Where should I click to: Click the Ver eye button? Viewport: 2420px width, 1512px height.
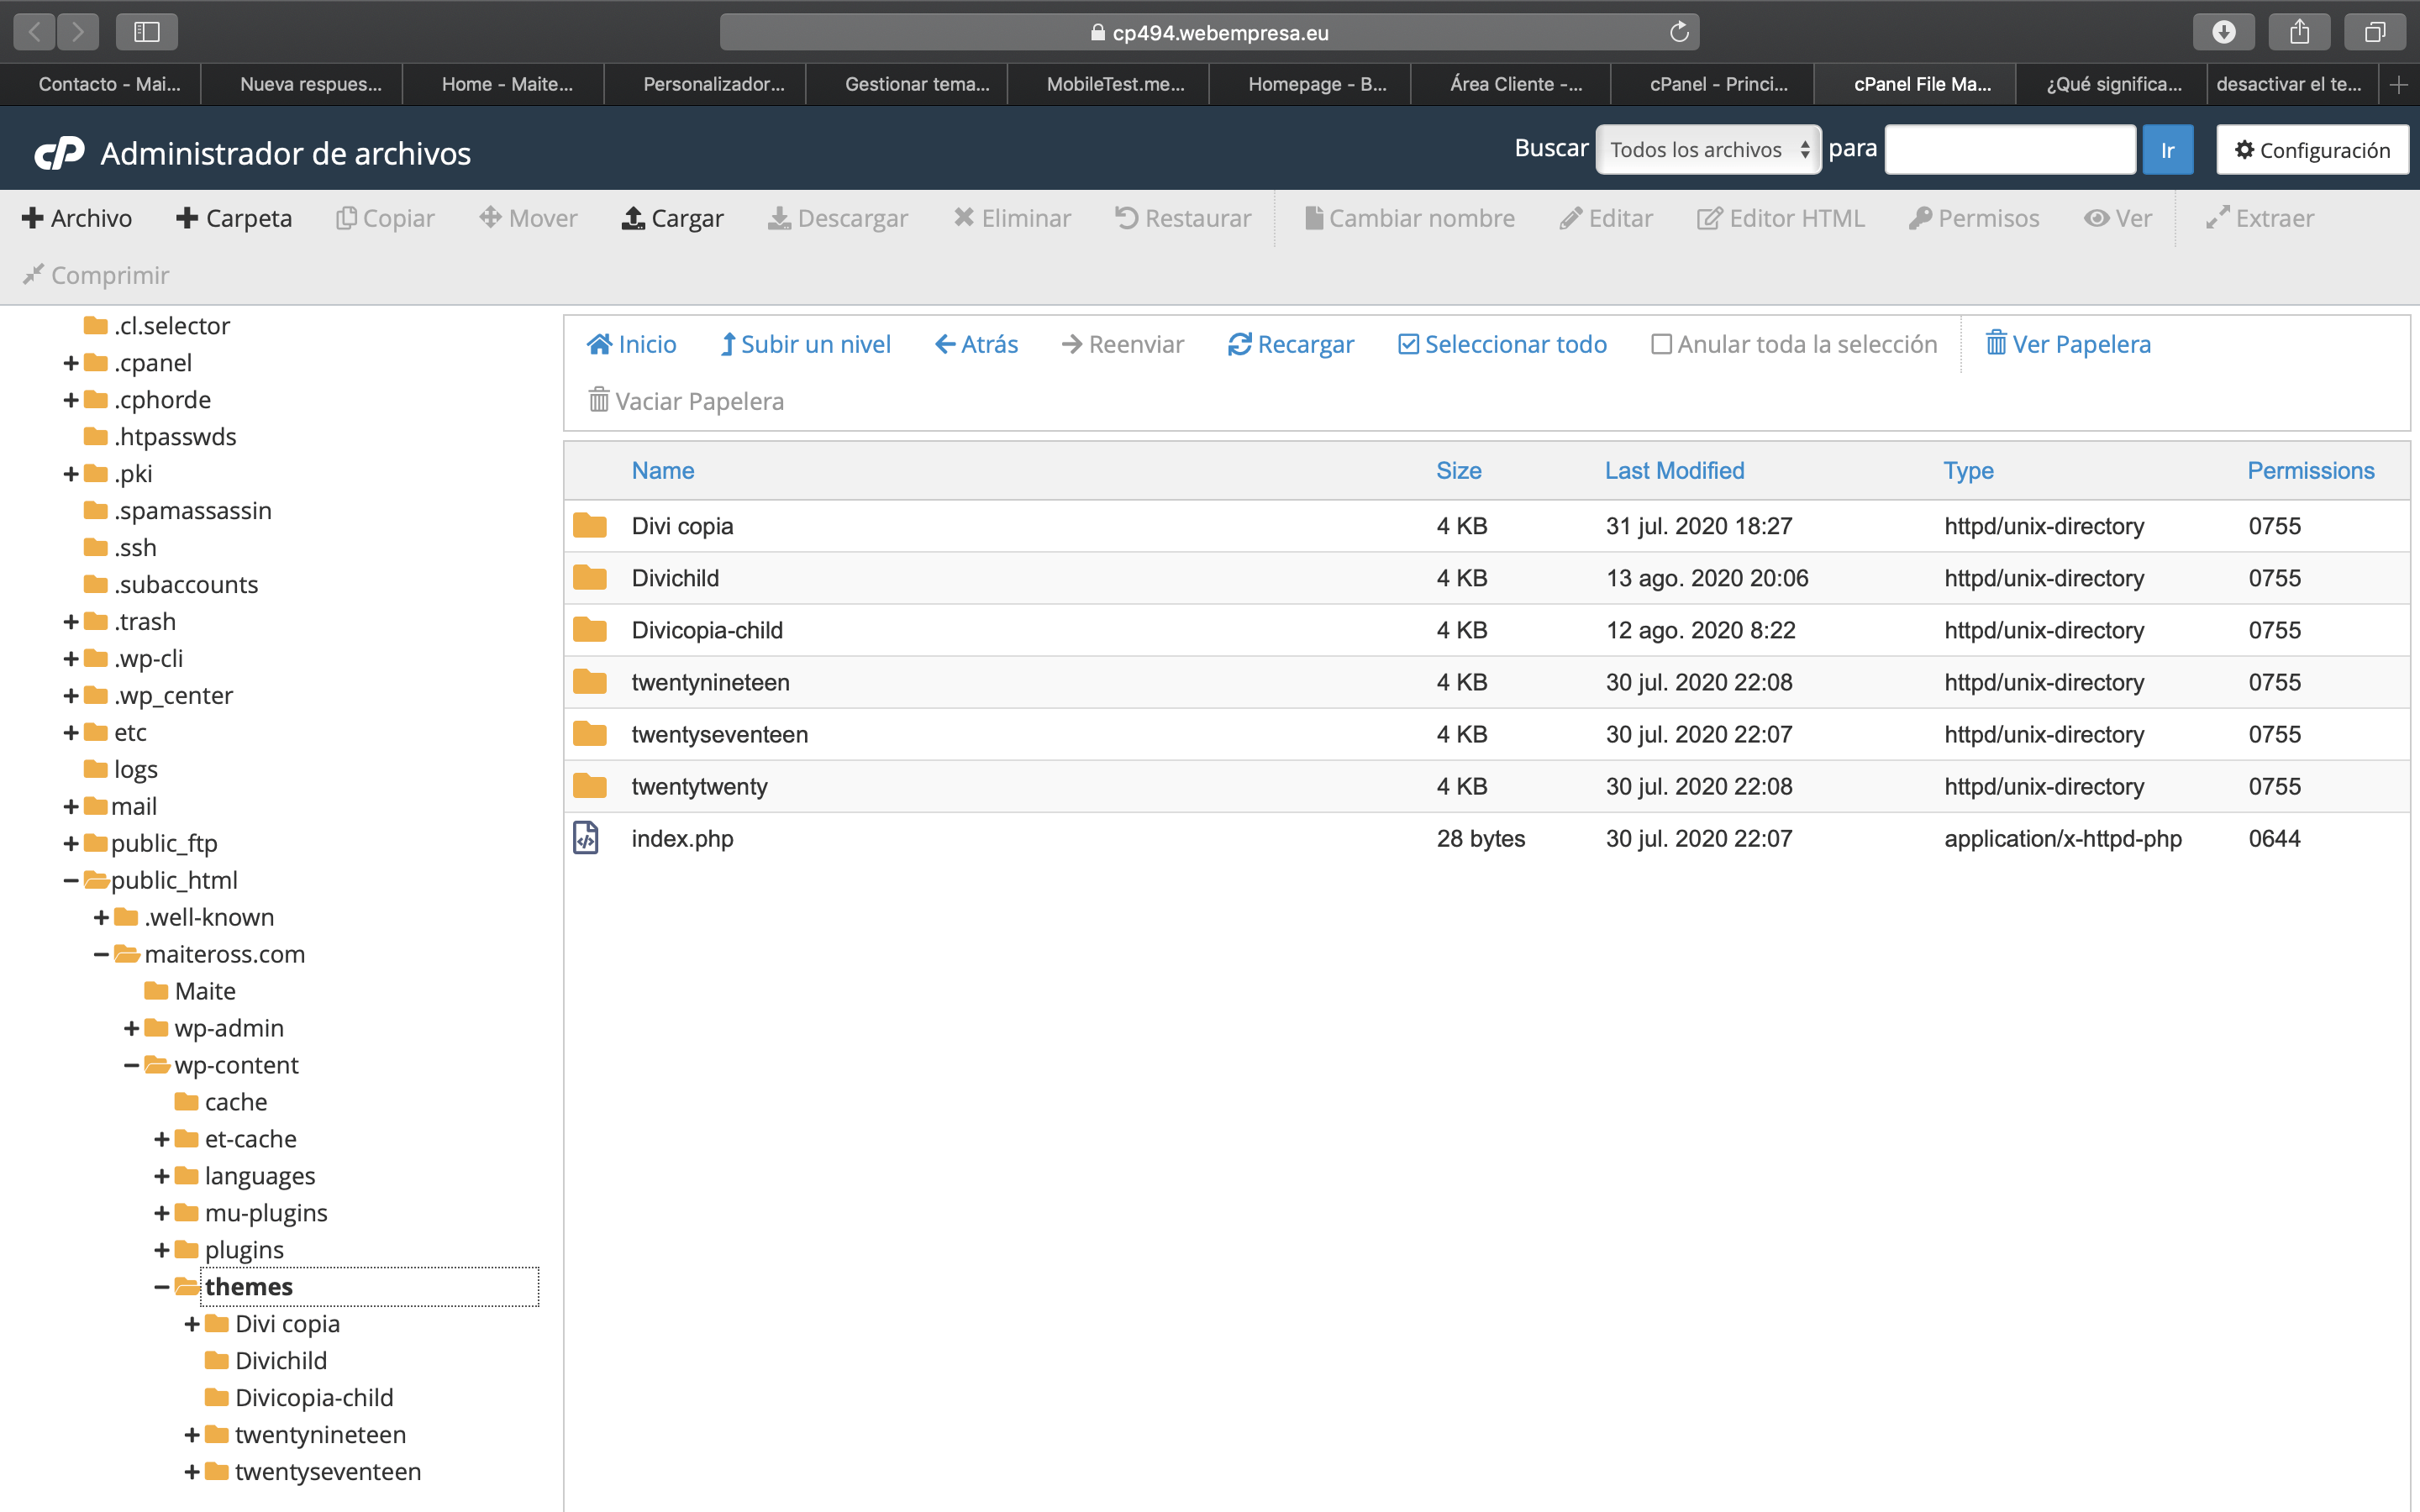(x=2117, y=218)
